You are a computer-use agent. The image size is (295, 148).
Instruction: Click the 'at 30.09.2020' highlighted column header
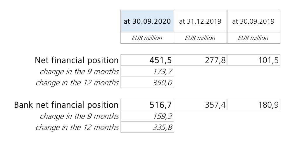click(147, 21)
